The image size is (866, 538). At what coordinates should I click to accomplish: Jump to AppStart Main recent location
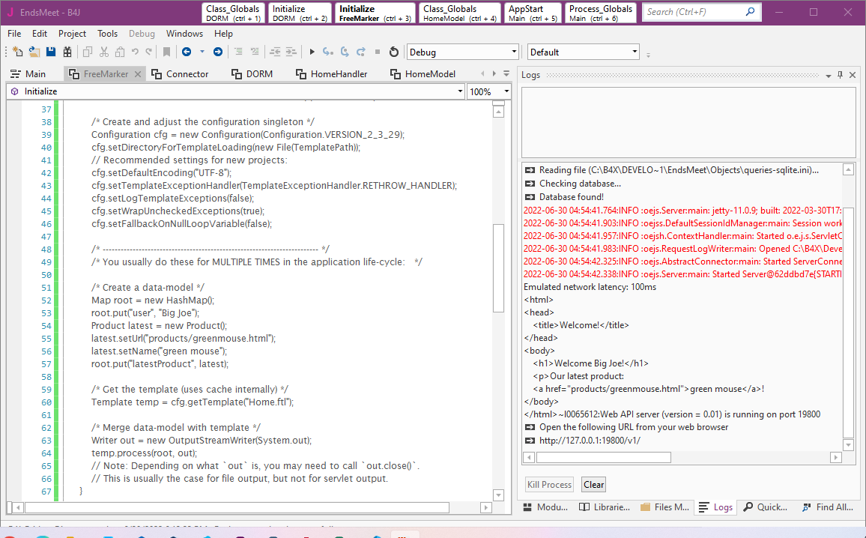click(x=533, y=13)
